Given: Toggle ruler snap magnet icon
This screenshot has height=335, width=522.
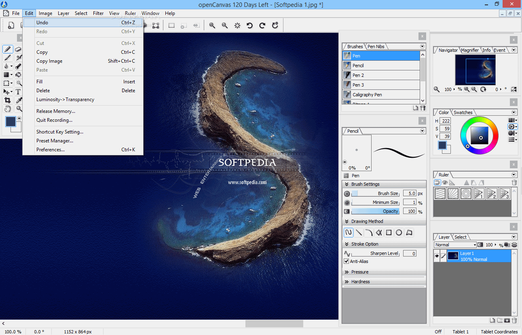Looking at the screenshot, I should coord(437,182).
